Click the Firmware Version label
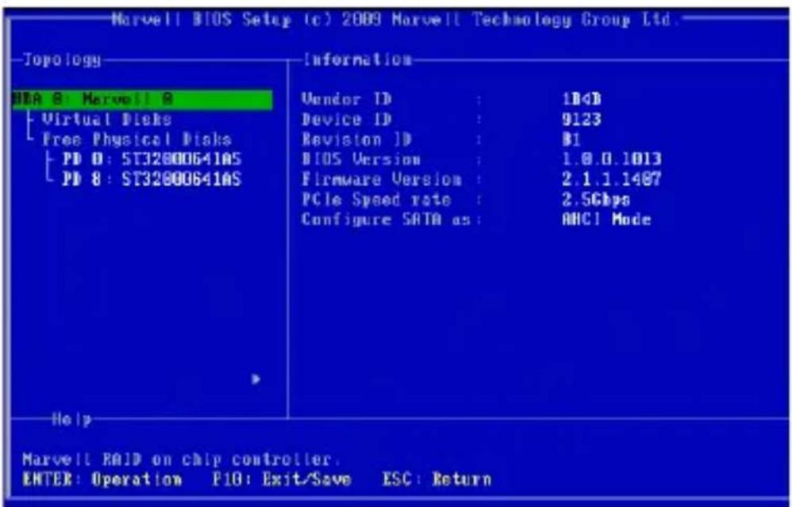Image resolution: width=792 pixels, height=507 pixels. point(382,179)
